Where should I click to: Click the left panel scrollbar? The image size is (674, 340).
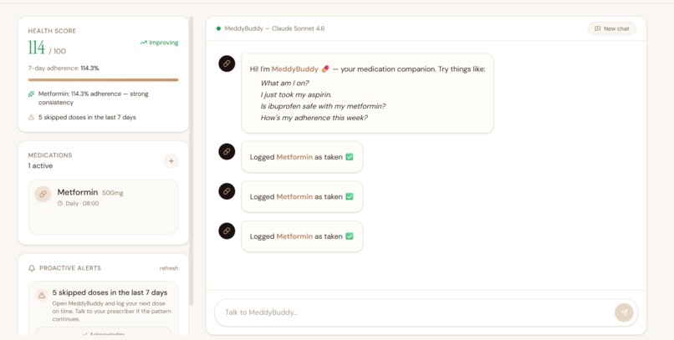[x=191, y=161]
